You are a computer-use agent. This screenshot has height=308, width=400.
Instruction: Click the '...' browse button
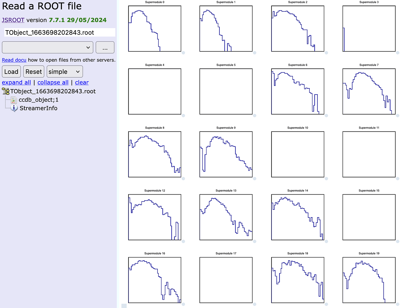(x=105, y=47)
